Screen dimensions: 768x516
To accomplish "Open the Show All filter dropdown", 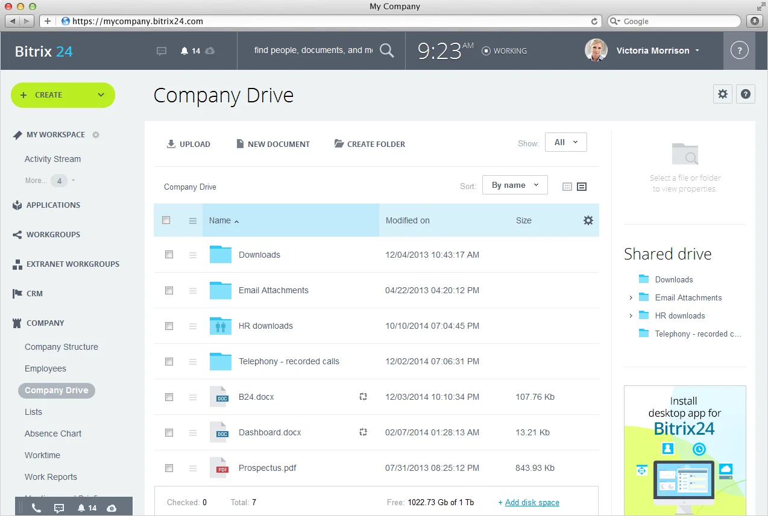I will click(565, 143).
